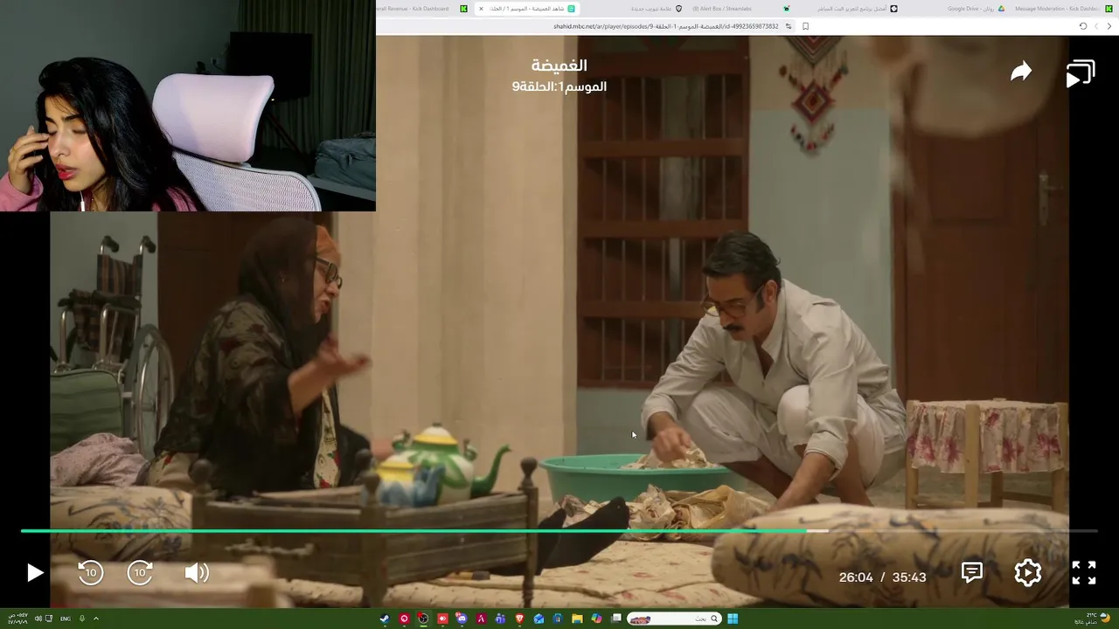The width and height of the screenshot is (1119, 629).
Task: Rewind the video 10 seconds
Action: pyautogui.click(x=91, y=573)
